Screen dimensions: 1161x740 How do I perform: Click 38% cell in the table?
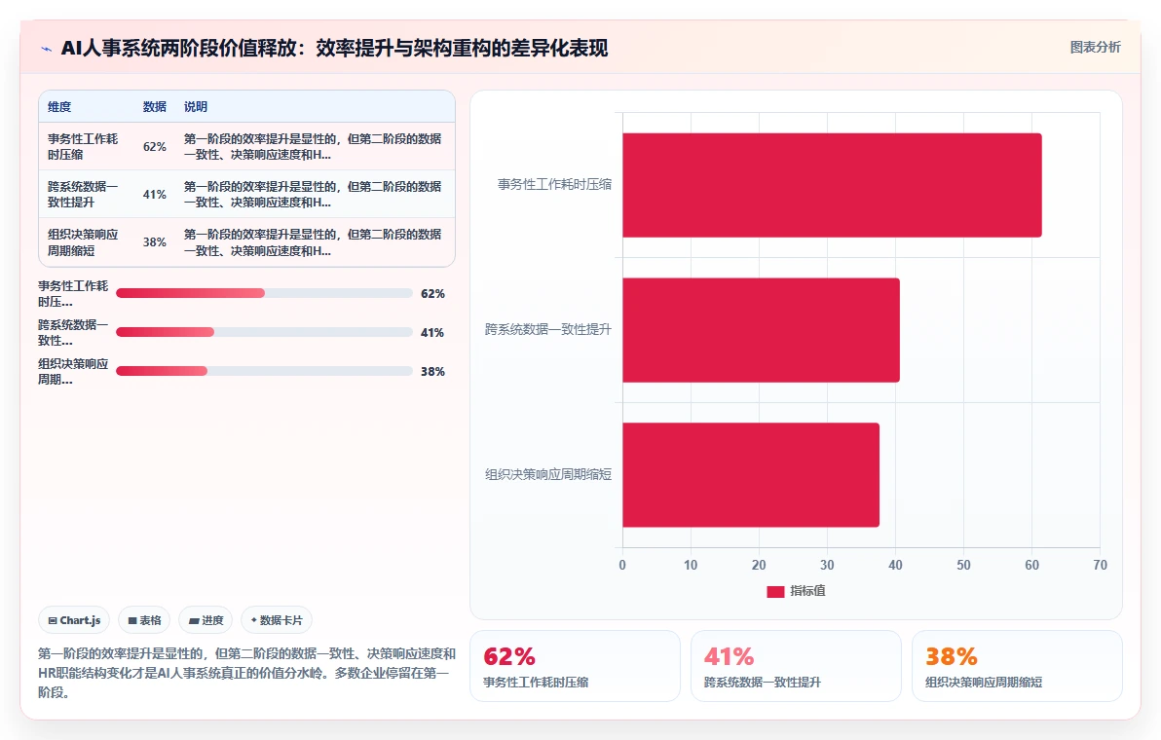coord(155,242)
